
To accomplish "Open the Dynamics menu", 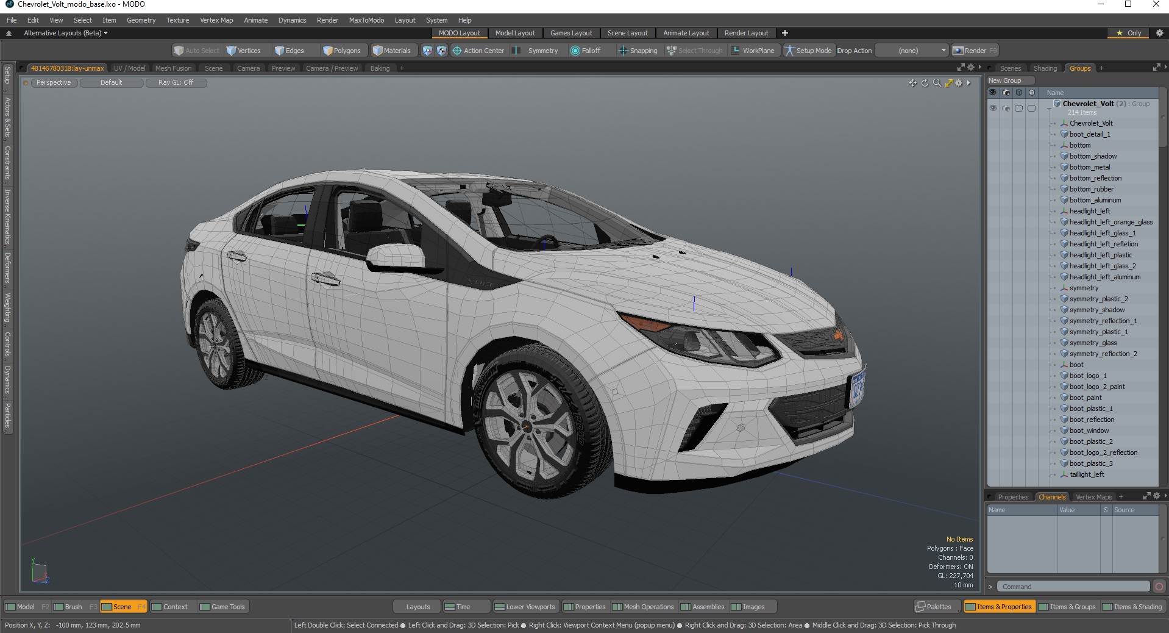I will click(x=292, y=20).
